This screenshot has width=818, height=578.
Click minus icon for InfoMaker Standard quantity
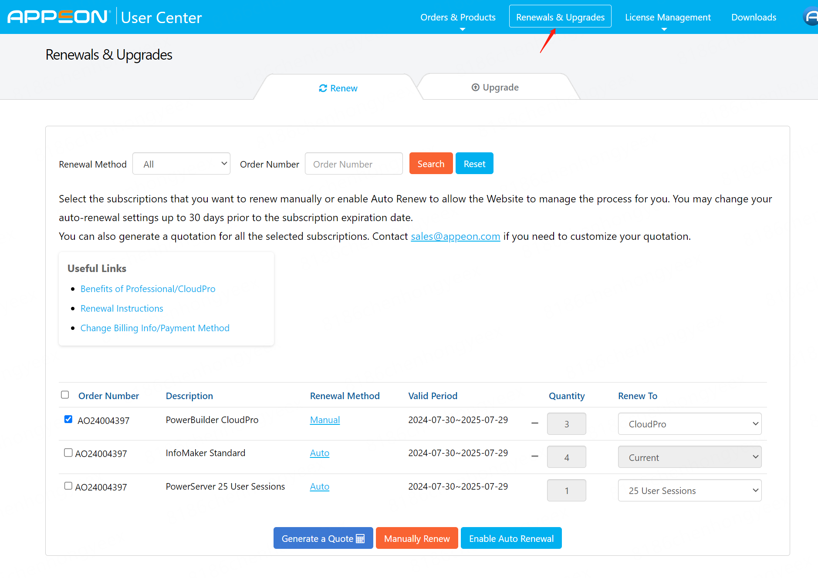click(535, 456)
